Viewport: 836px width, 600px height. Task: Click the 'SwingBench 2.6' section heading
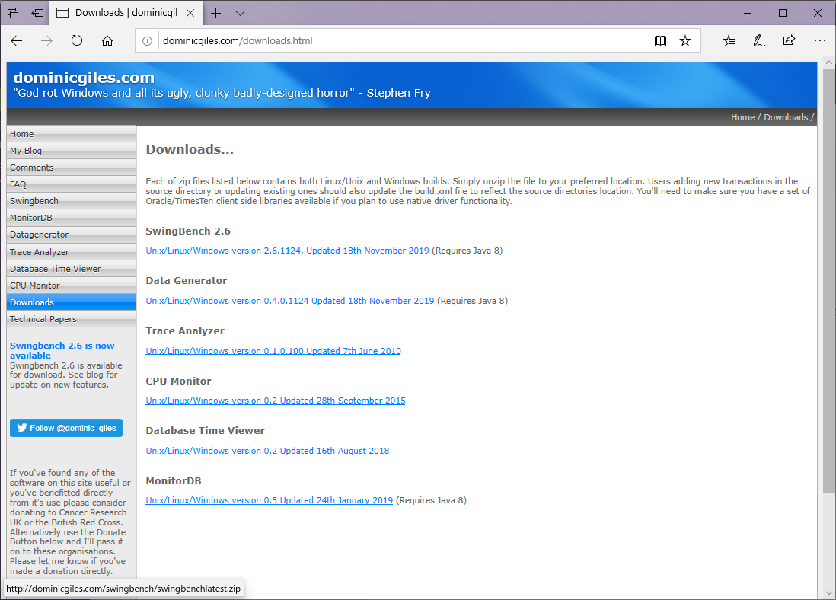coord(188,231)
